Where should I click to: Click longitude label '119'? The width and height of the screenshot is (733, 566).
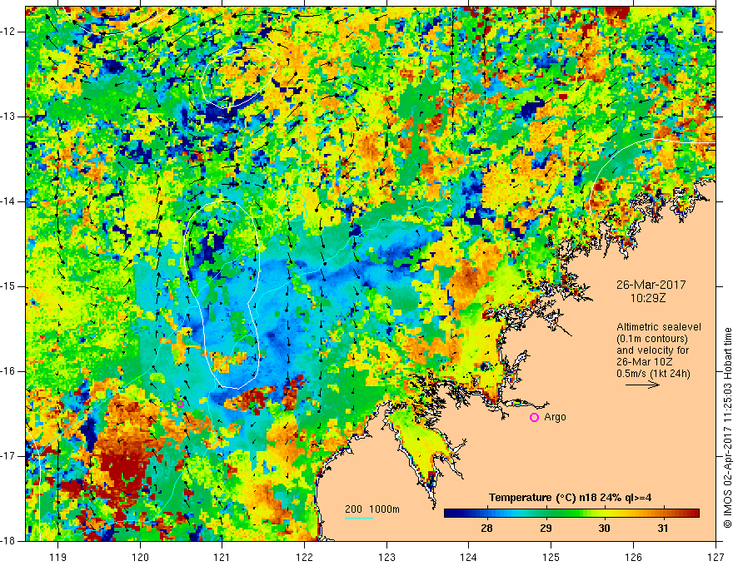coord(58,557)
